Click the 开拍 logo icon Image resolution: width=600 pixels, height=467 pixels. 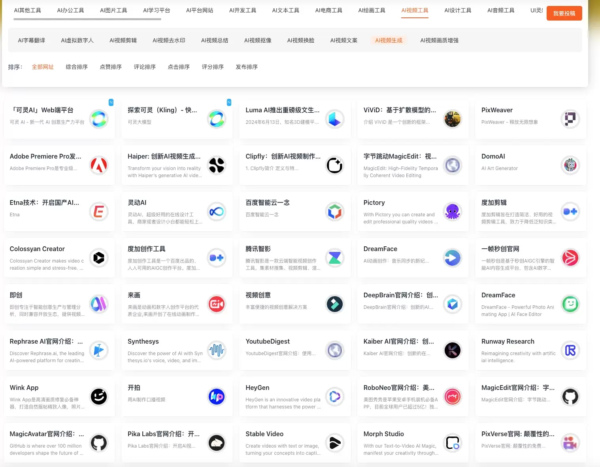pos(217,397)
